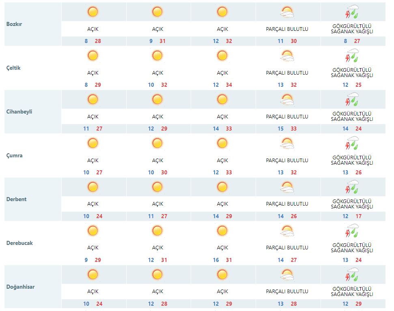Viewport: 394px width, 311px height.
Task: Open the Bozkır district link
Action: pos(14,24)
